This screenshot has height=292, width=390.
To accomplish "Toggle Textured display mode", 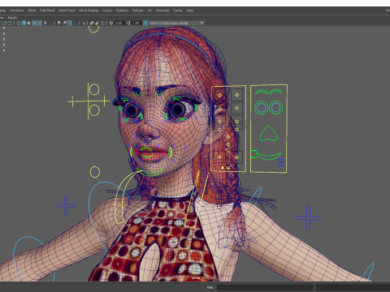I will pyautogui.click(x=40, y=23).
